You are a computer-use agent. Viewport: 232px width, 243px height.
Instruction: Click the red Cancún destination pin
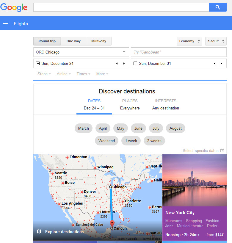(112, 224)
